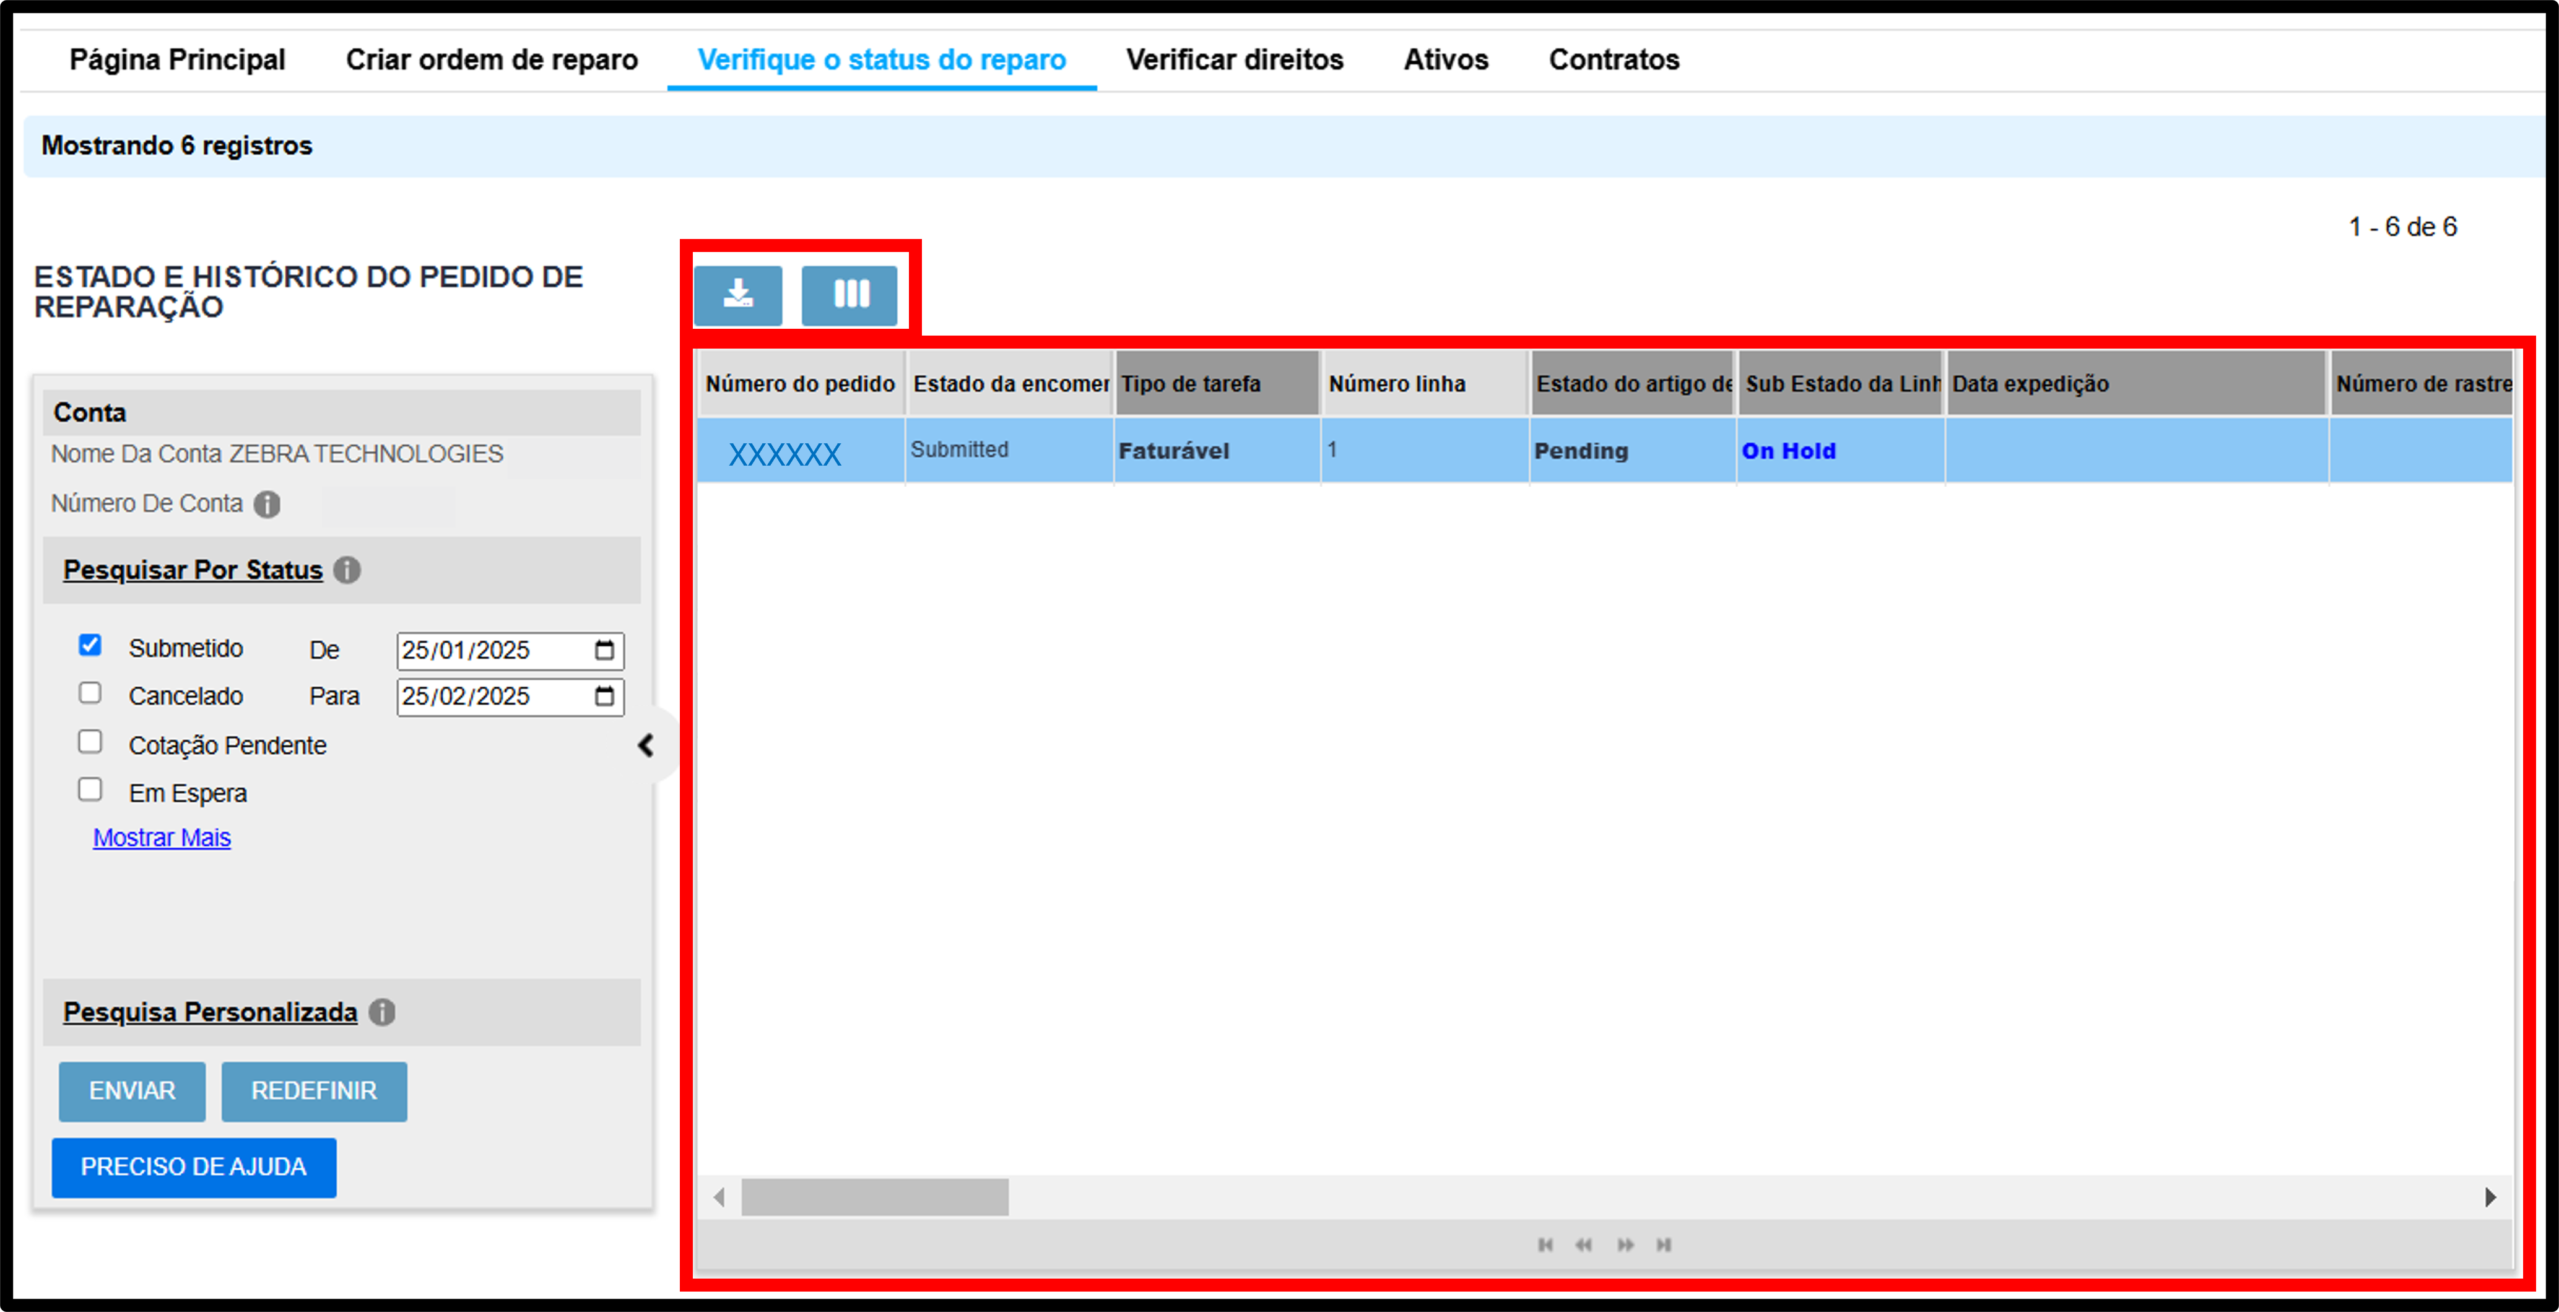The height and width of the screenshot is (1312, 2559).
Task: Go to next page of results
Action: tap(1625, 1245)
